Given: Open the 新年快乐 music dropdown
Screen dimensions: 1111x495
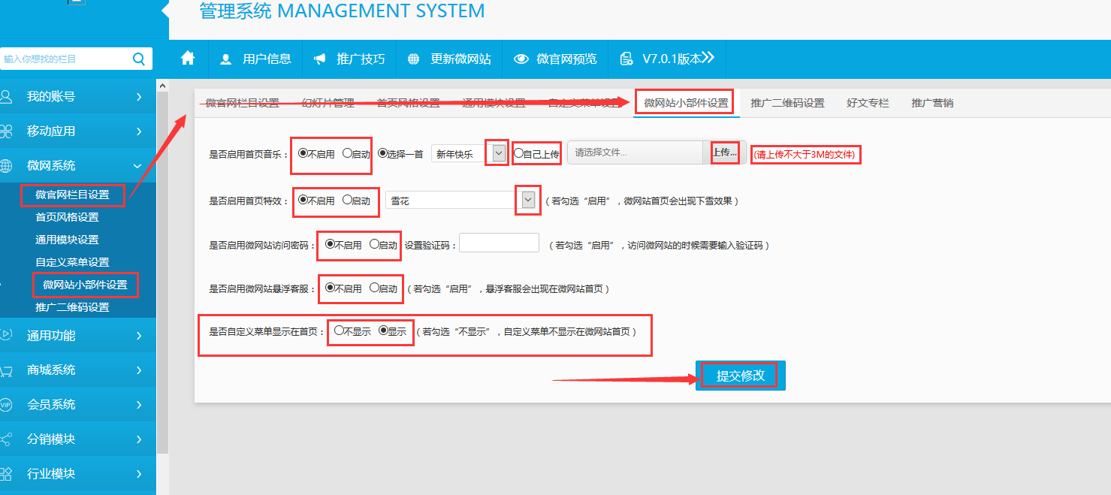Looking at the screenshot, I should click(498, 153).
